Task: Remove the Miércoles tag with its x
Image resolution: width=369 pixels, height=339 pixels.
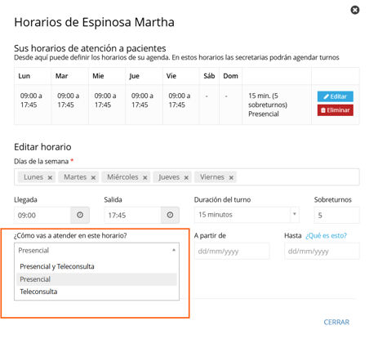Action: [145, 177]
